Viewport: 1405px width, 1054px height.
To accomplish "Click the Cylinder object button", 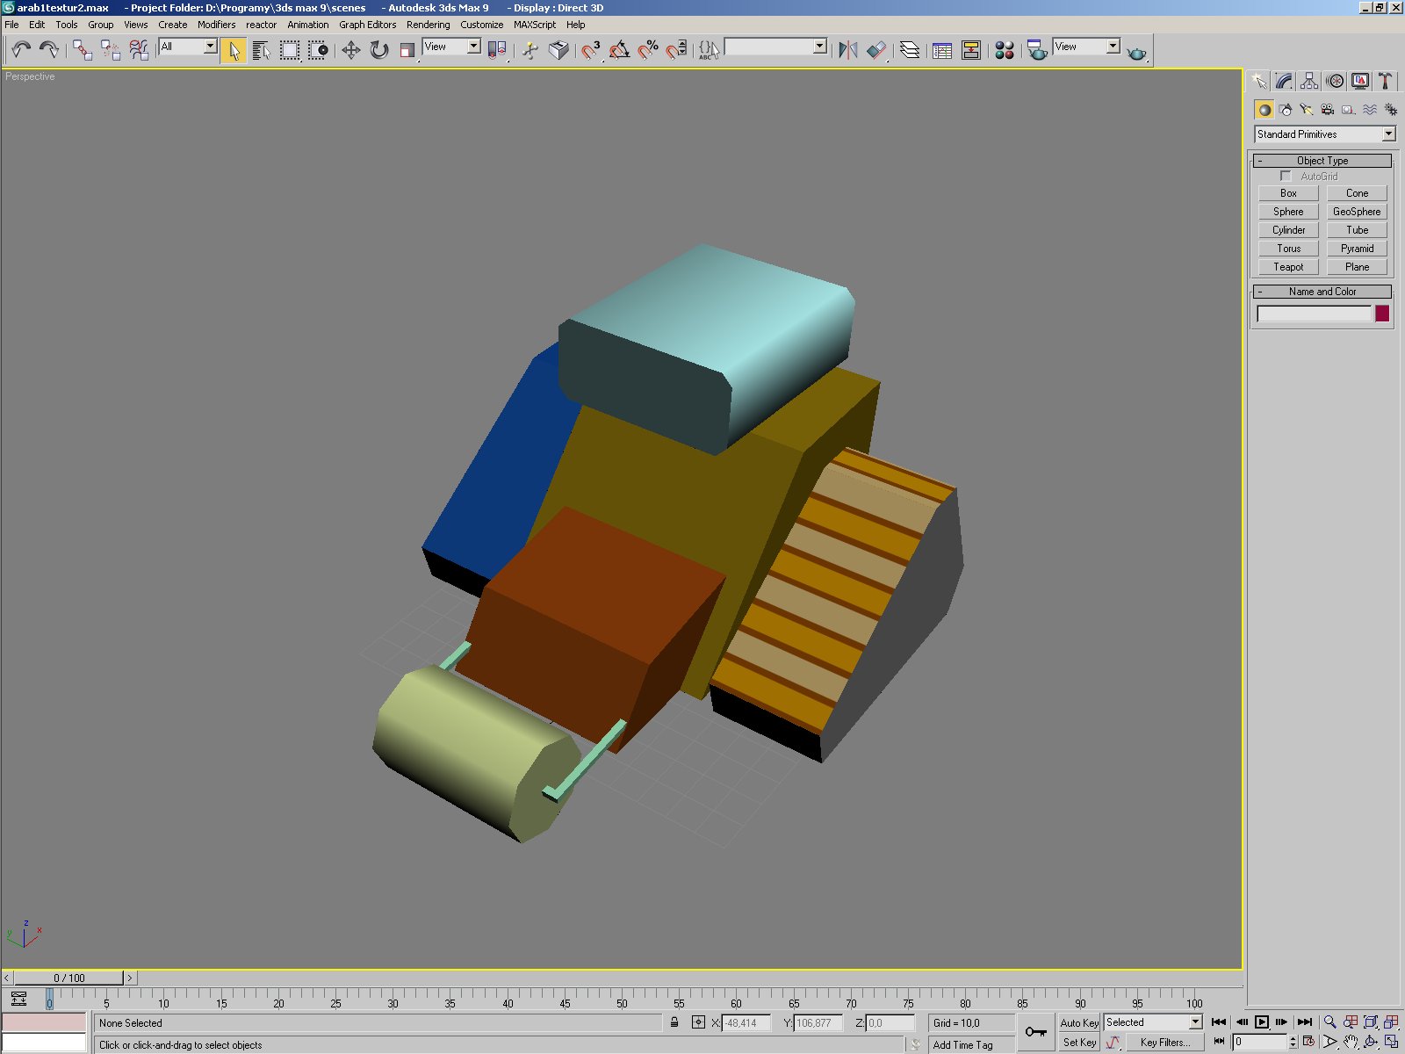I will pyautogui.click(x=1288, y=230).
